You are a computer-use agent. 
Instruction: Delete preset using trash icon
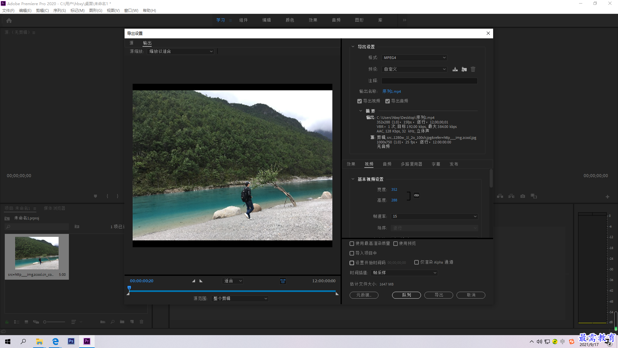[x=473, y=69]
